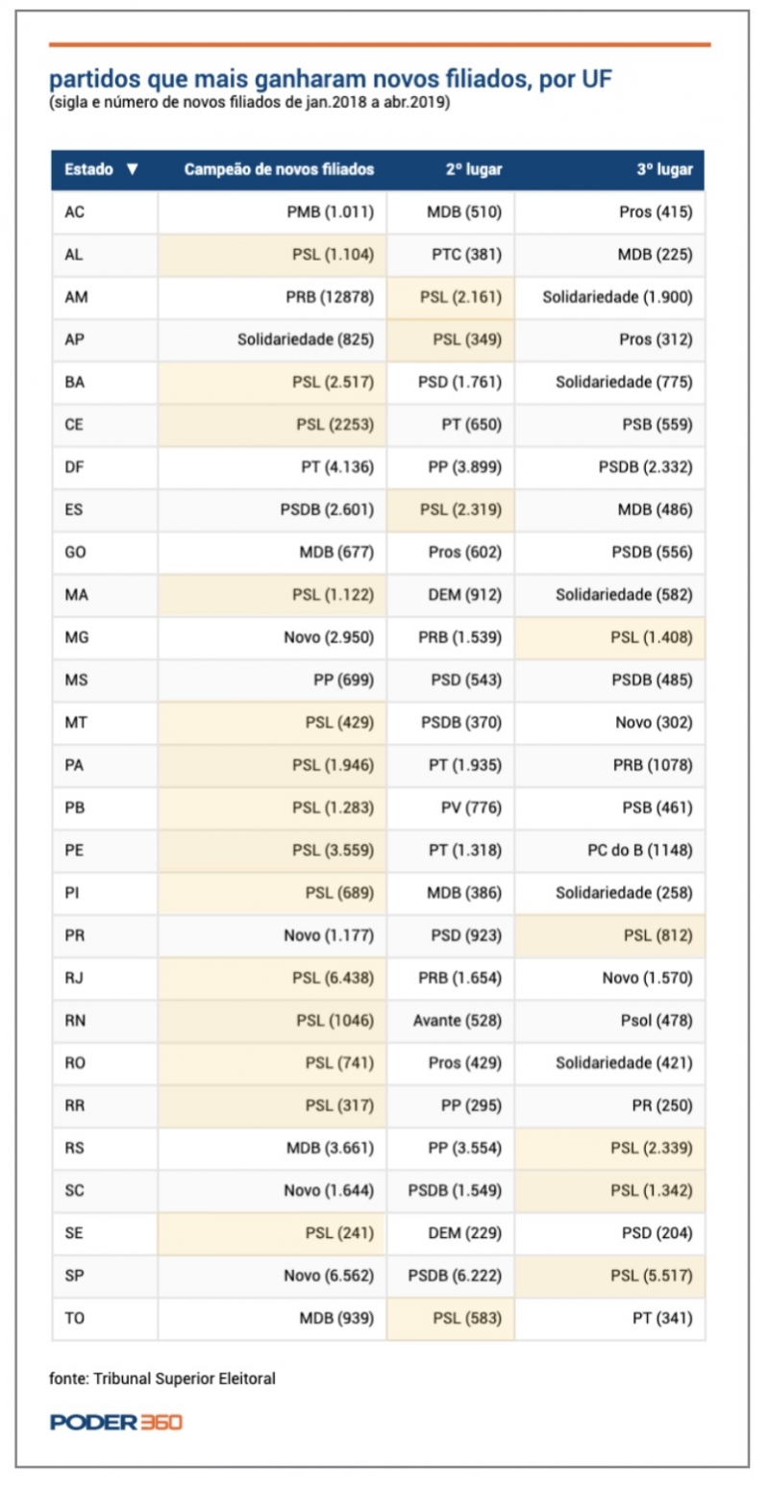The height and width of the screenshot is (1490, 769).
Task: Click the PMB (1.011) cell
Action: point(330,212)
